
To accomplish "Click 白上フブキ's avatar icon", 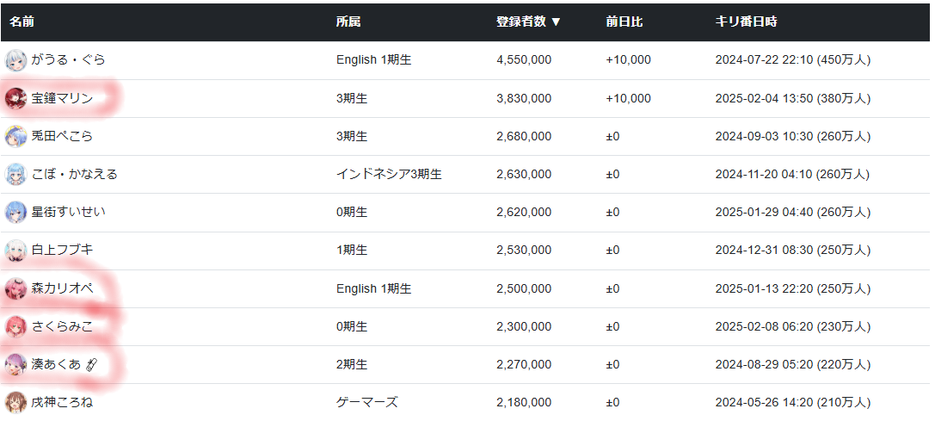I will pos(15,251).
